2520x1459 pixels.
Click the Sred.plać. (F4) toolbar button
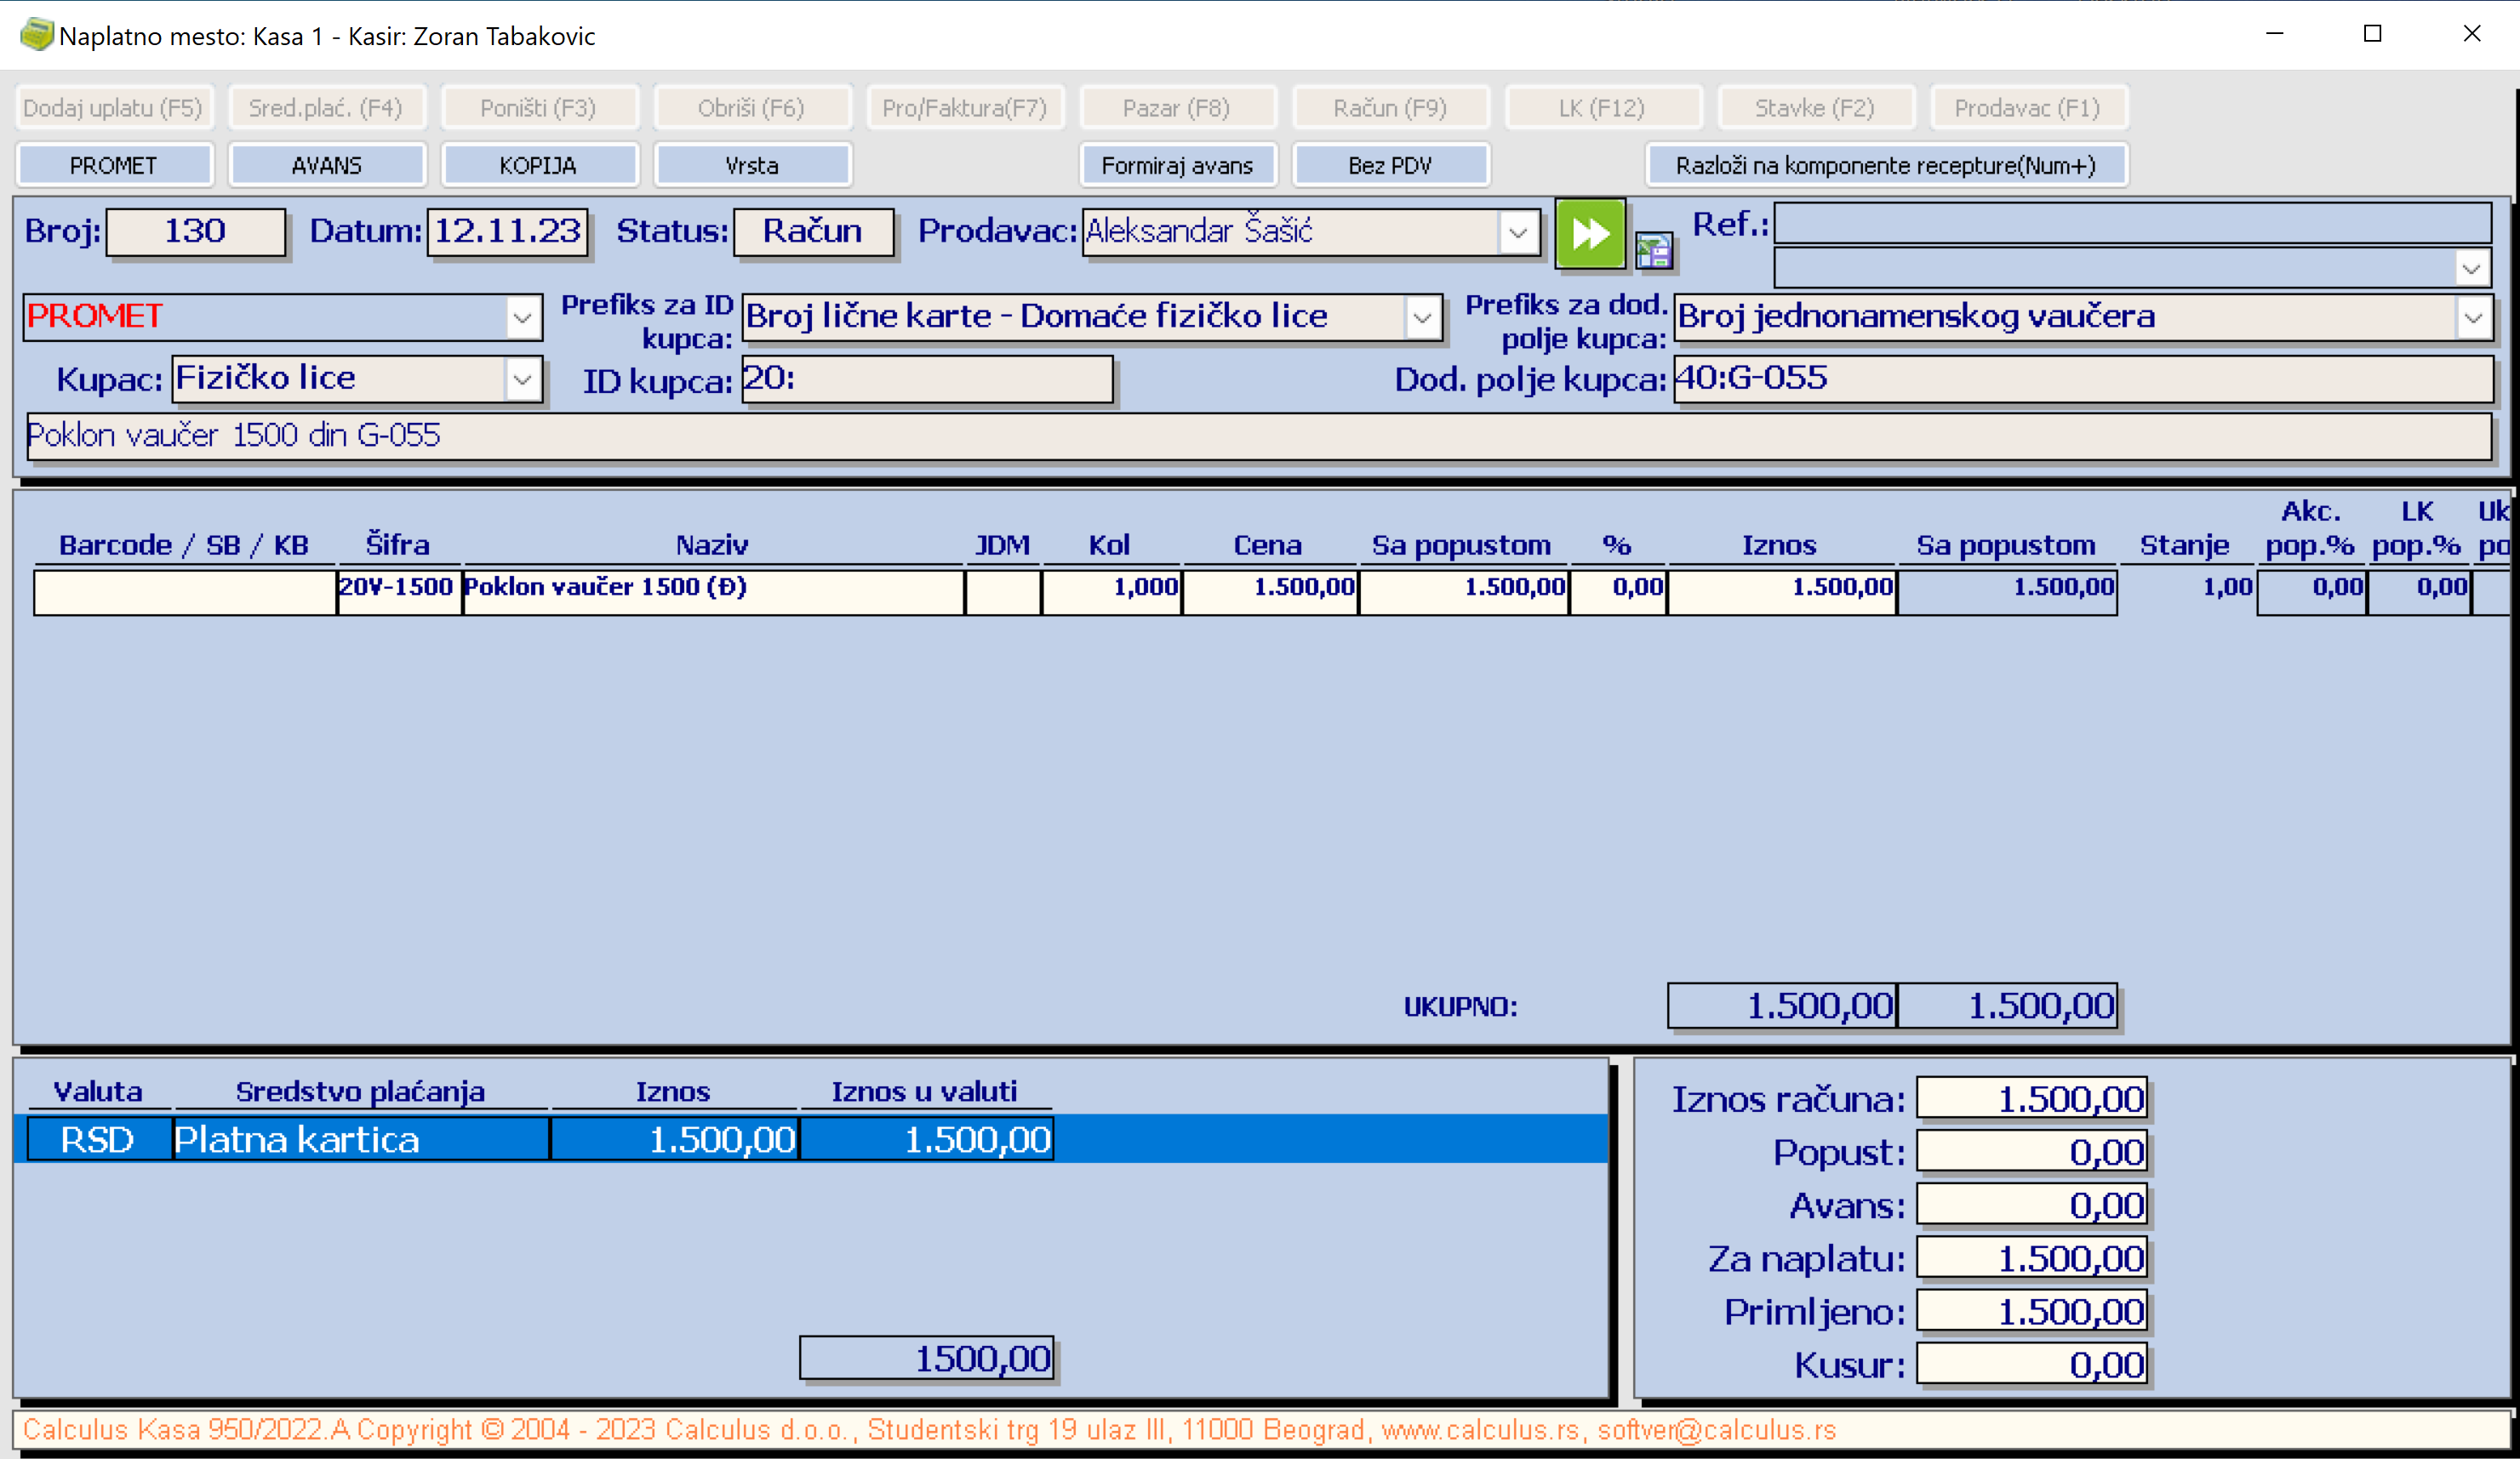click(x=327, y=108)
